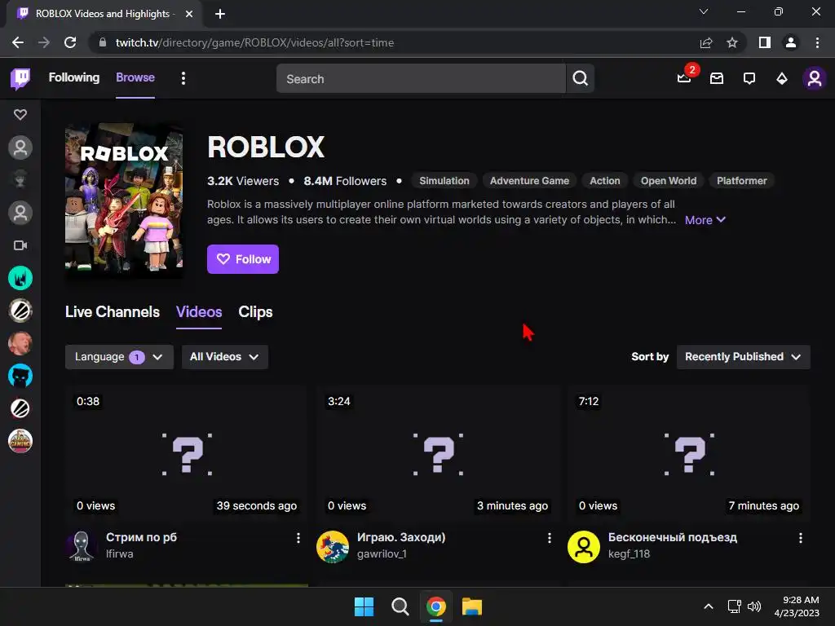
Task: Click the followed channels heart in sidebar
Action: pyautogui.click(x=20, y=114)
